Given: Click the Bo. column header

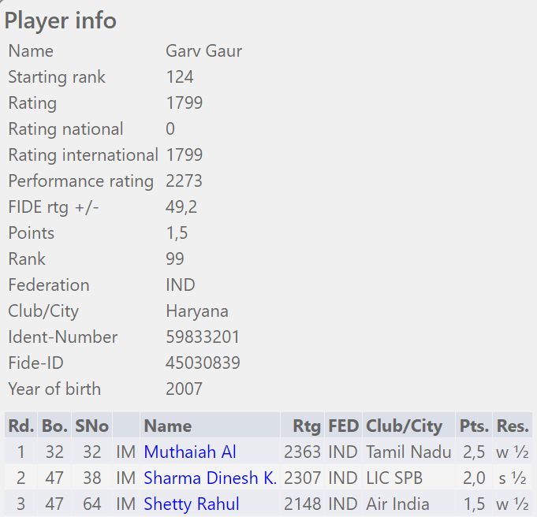Looking at the screenshot, I should point(54,426).
